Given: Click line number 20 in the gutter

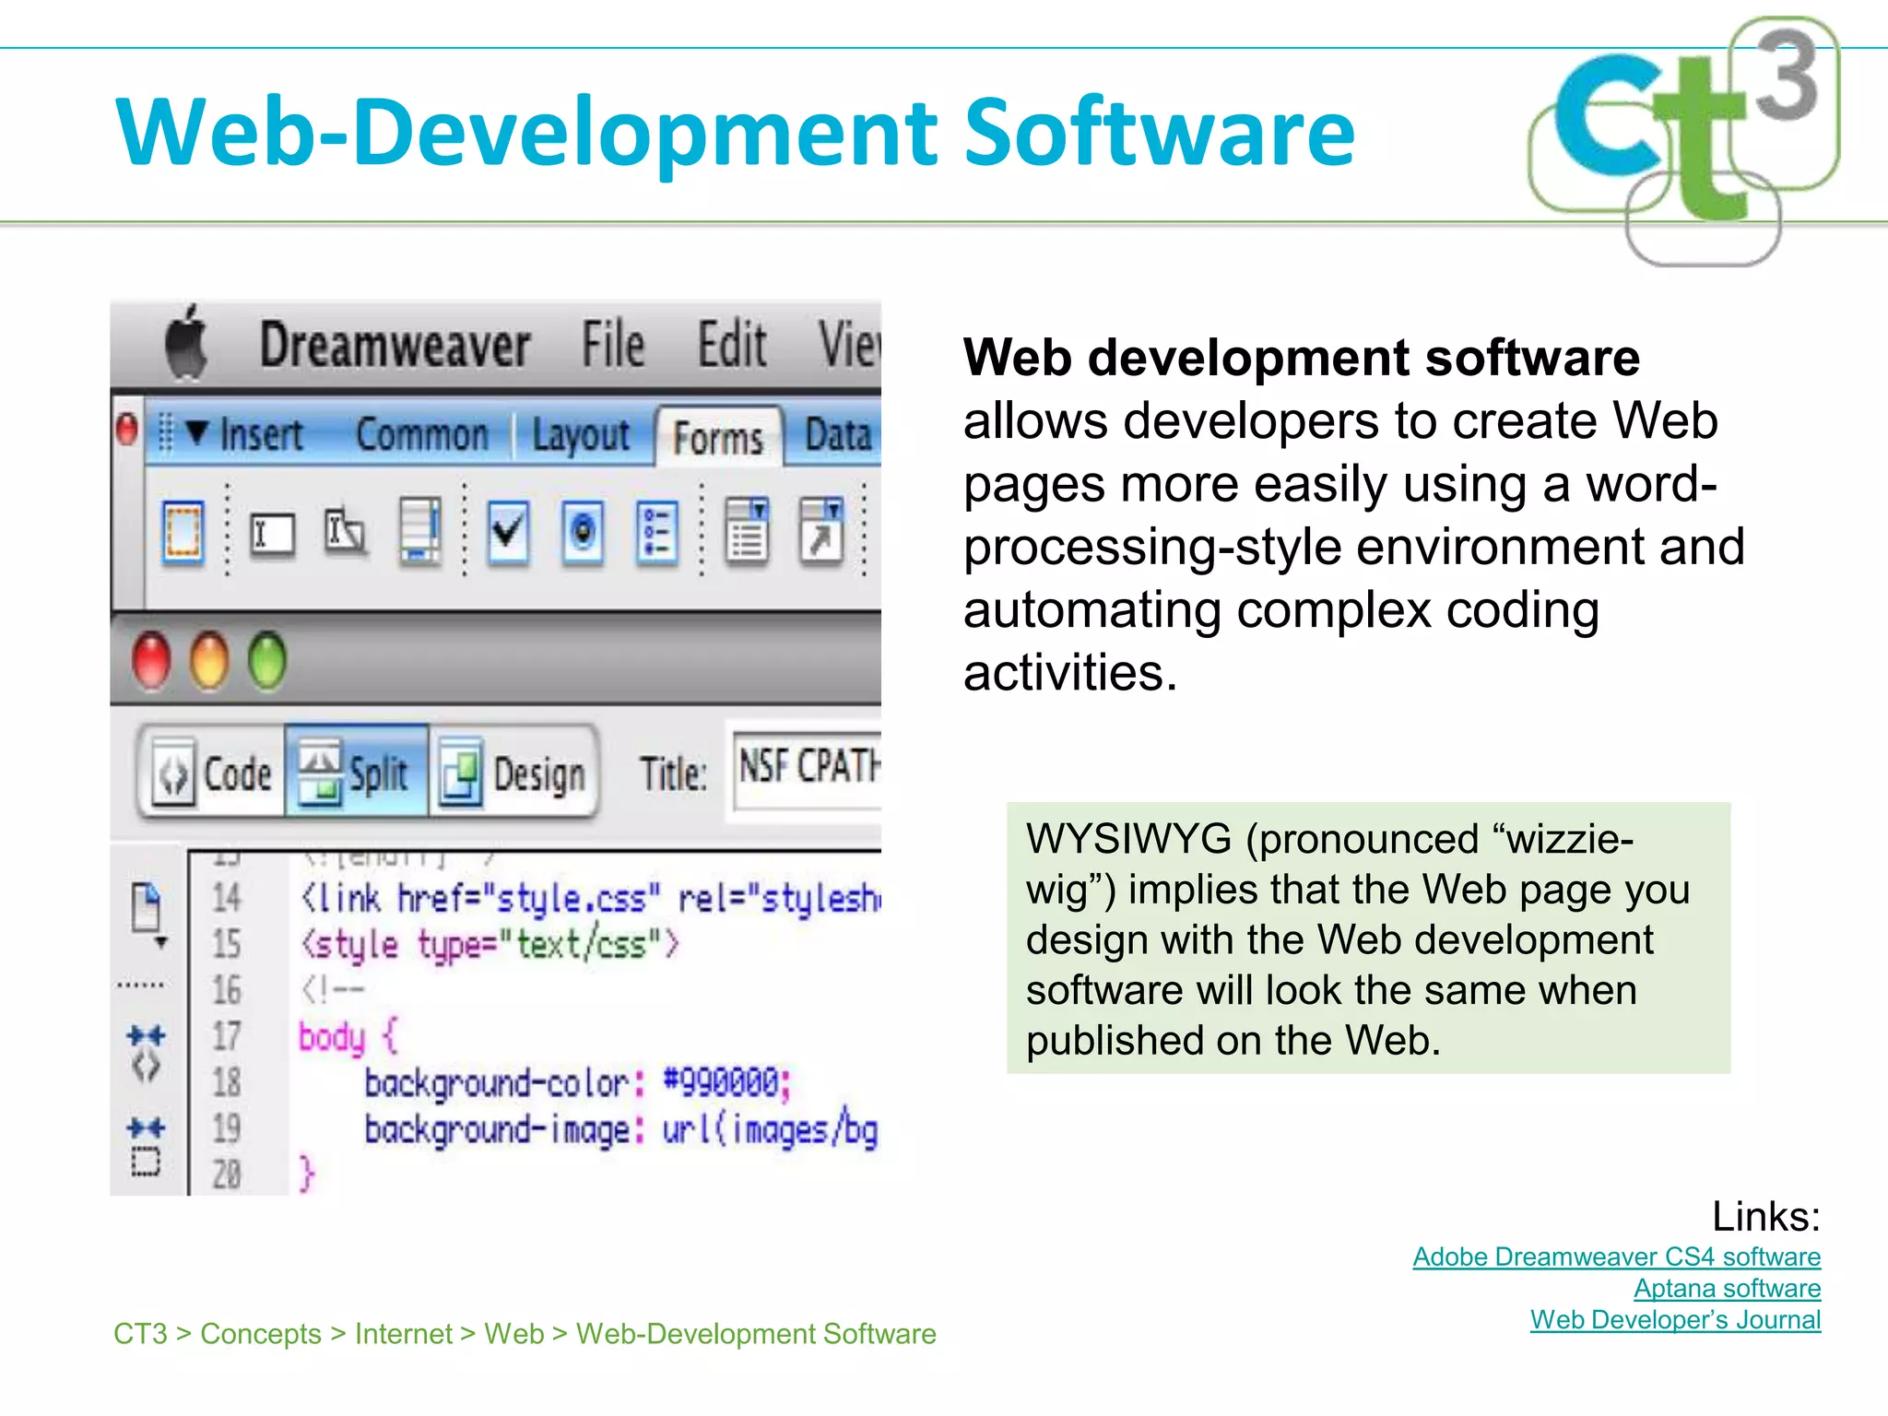Looking at the screenshot, I should click(x=227, y=1174).
